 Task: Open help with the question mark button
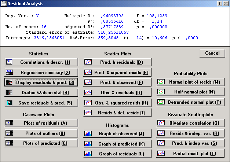pyautogui.click(x=220, y=4)
